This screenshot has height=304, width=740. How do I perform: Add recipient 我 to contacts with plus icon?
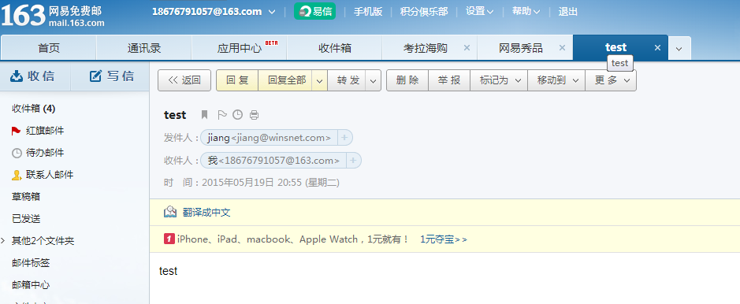(354, 160)
